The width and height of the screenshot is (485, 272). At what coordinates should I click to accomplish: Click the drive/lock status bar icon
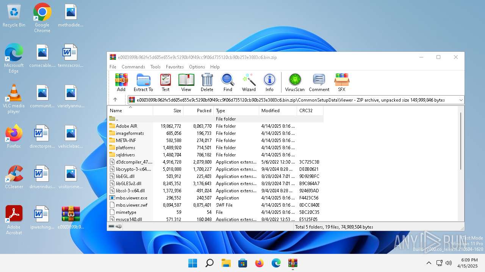[x=115, y=227]
